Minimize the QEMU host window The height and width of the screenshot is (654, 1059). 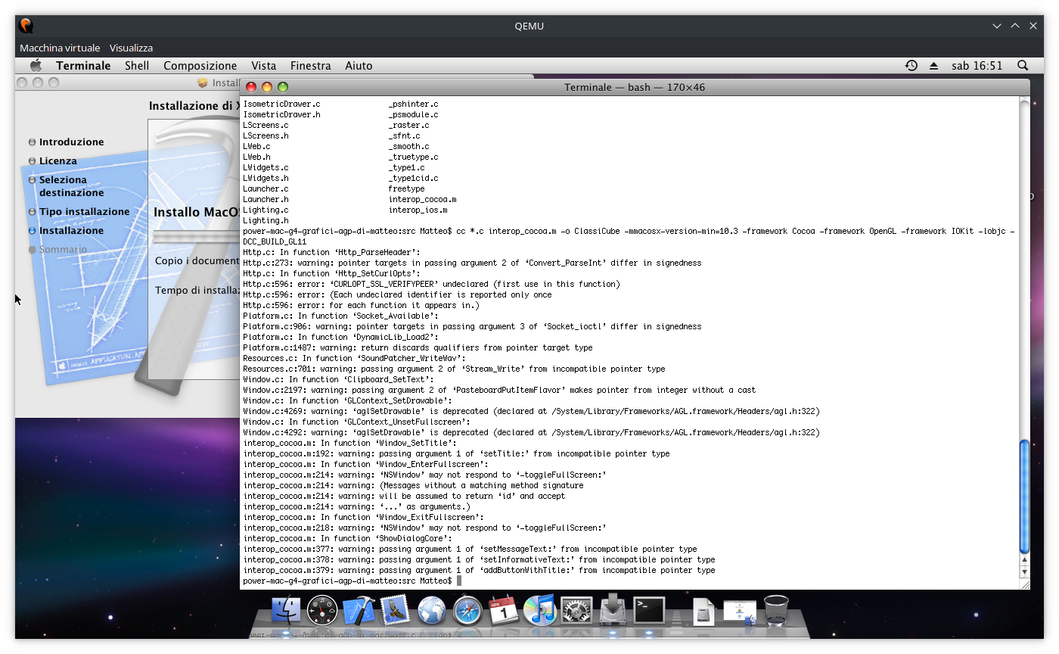point(997,26)
